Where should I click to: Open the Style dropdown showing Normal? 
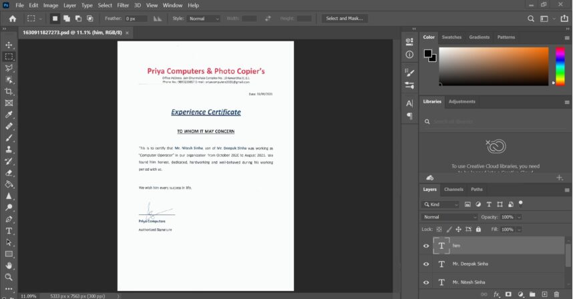tap(204, 19)
